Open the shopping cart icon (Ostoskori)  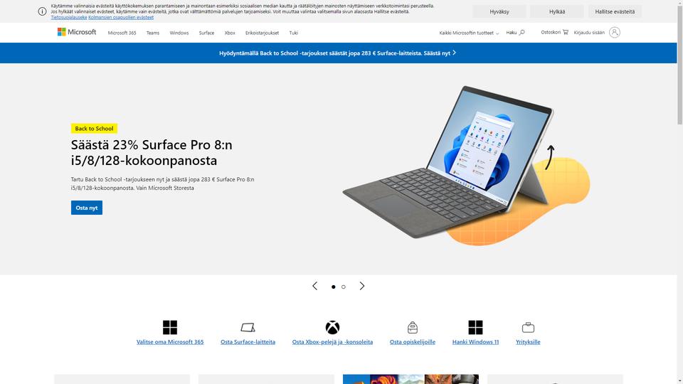[566, 32]
